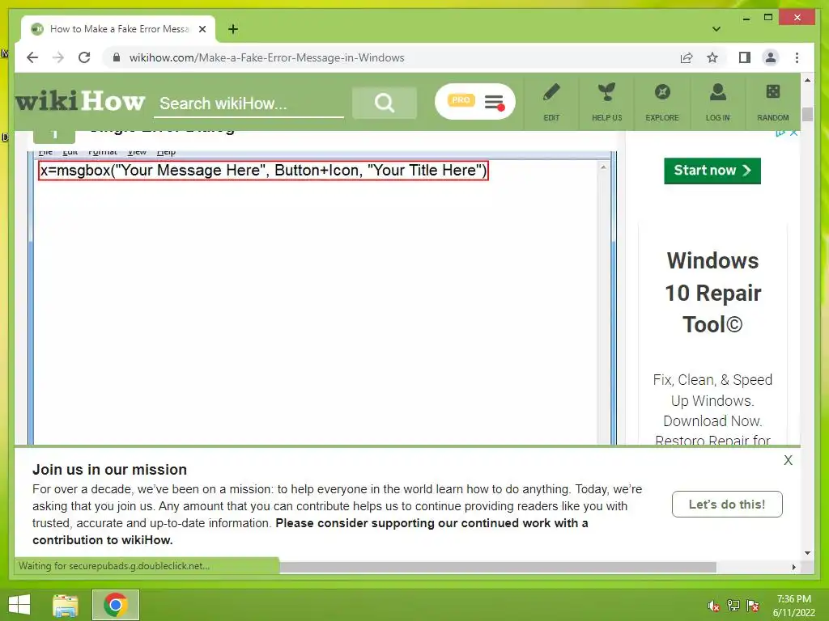
Task: Close the sidebar advertisement X
Action: point(793,133)
